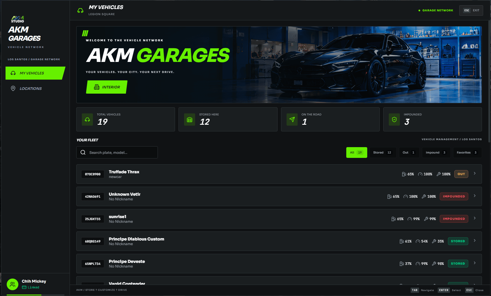
Task: Click the search magnifier icon
Action: [x=83, y=152]
